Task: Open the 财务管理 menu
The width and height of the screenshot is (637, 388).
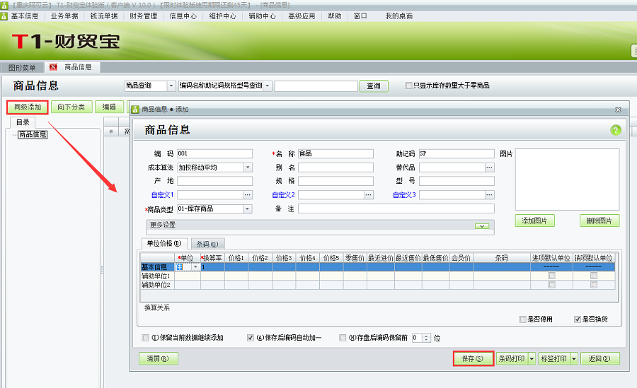Action: click(x=144, y=16)
